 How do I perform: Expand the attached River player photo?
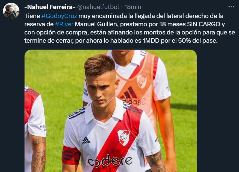click(x=111, y=111)
